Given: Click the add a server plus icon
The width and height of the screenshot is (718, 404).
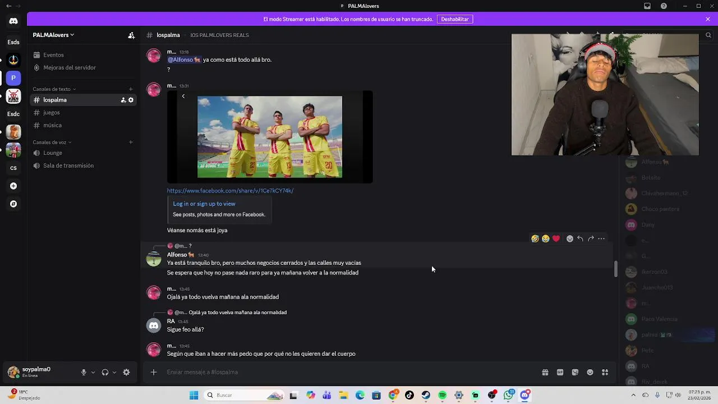Looking at the screenshot, I should pyautogui.click(x=13, y=186).
